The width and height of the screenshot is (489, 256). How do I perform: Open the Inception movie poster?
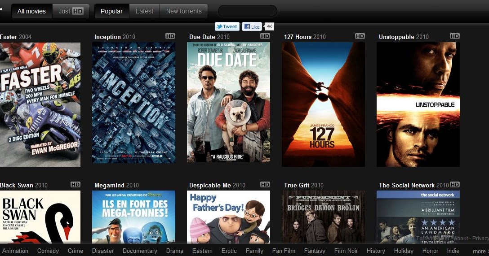pos(133,103)
